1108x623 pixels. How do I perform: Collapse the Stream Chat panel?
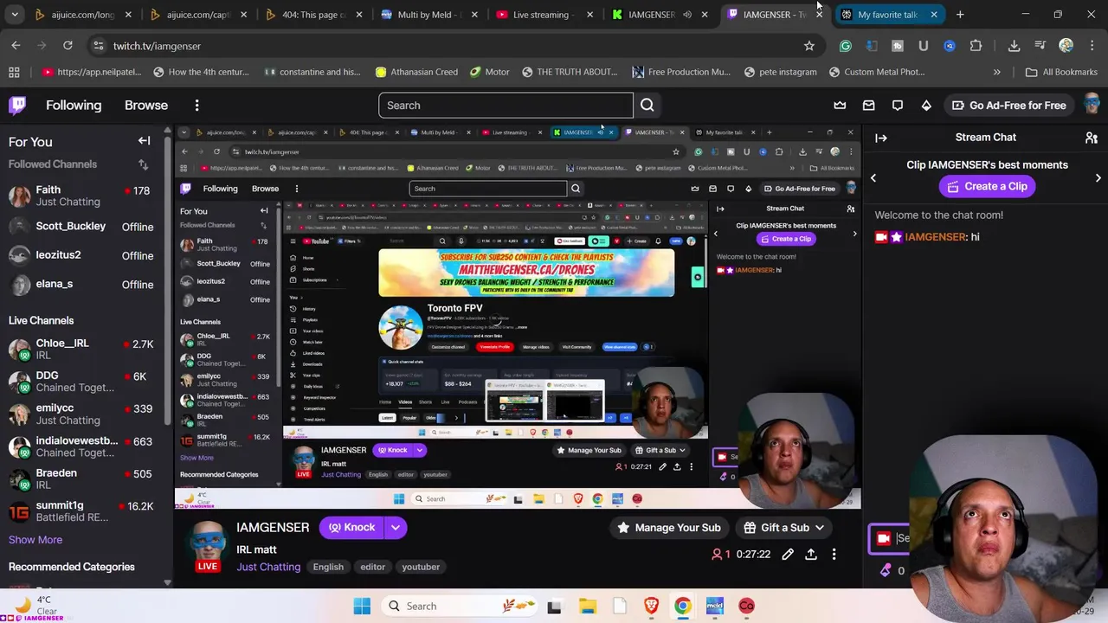(881, 138)
